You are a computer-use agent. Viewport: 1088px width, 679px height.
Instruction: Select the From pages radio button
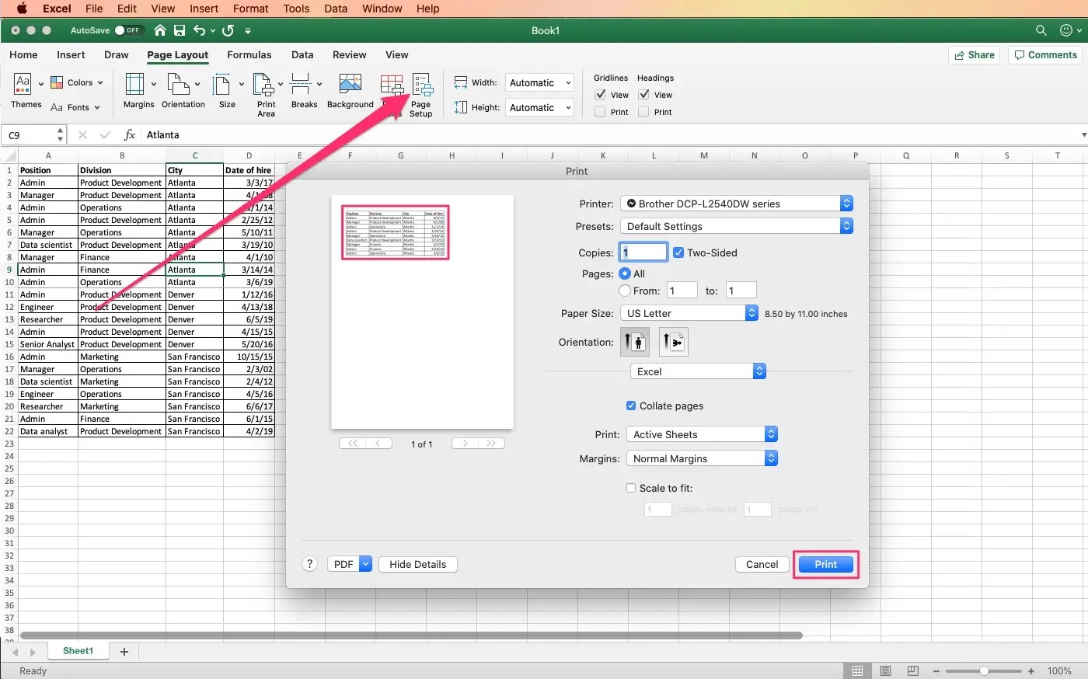(625, 291)
